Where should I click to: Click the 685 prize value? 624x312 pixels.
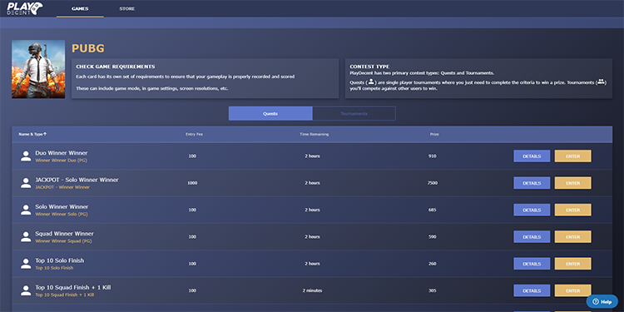433,210
